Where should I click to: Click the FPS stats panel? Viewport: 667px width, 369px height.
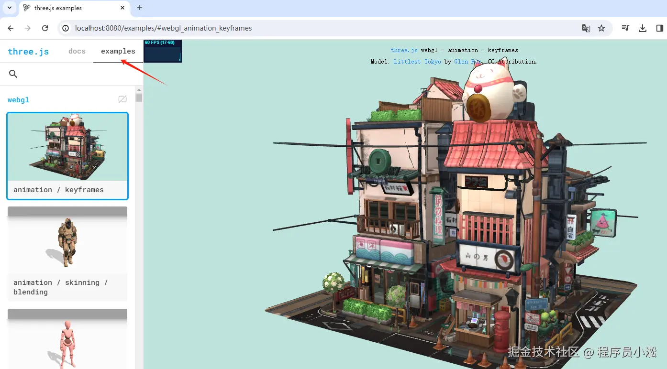click(x=163, y=51)
